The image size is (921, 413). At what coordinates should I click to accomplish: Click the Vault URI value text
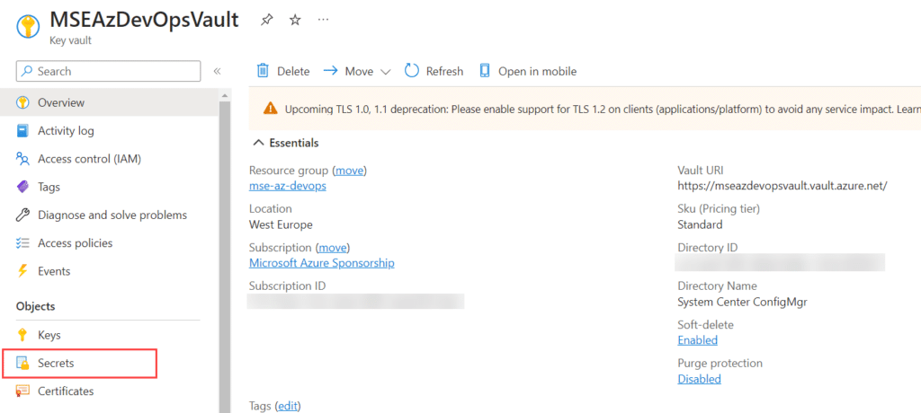click(782, 186)
